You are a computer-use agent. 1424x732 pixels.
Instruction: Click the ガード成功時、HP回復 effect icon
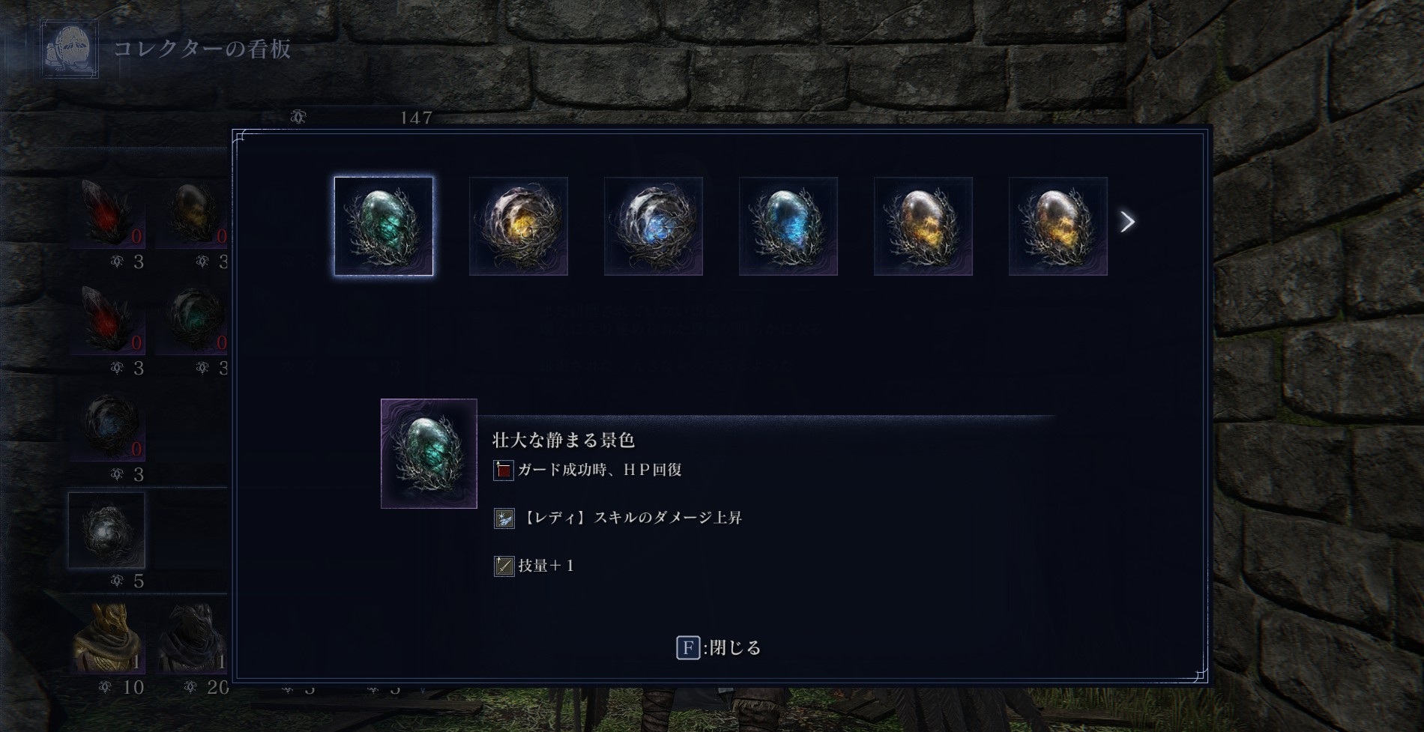pos(504,471)
